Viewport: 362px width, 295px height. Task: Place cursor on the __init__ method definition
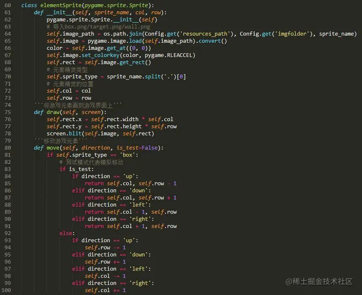tap(59, 13)
